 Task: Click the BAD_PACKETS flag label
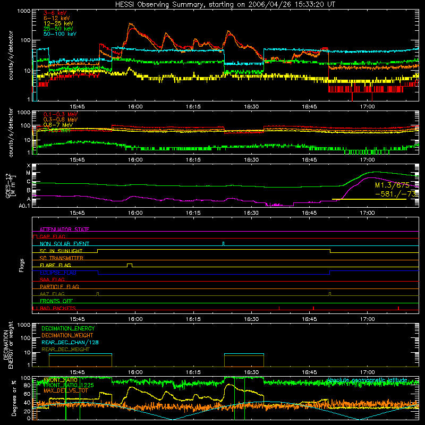pyautogui.click(x=58, y=308)
